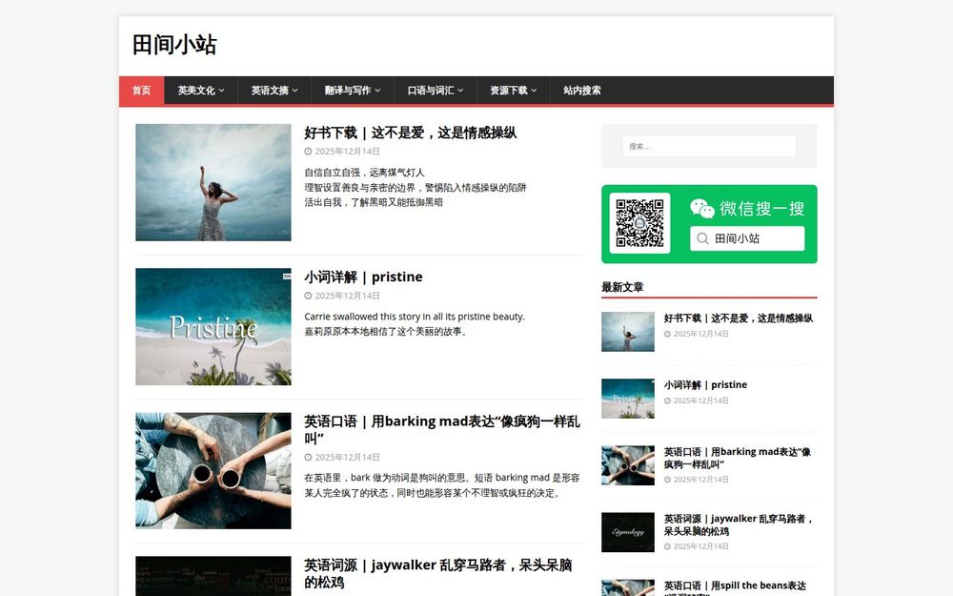
Task: Focus the 搜索 input field in sidebar
Action: [x=709, y=147]
